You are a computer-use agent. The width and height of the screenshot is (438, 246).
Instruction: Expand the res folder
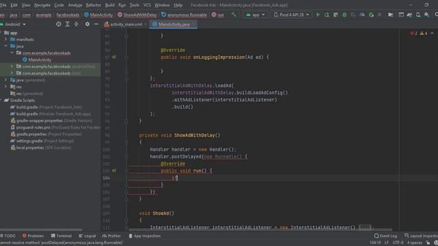click(x=5, y=87)
